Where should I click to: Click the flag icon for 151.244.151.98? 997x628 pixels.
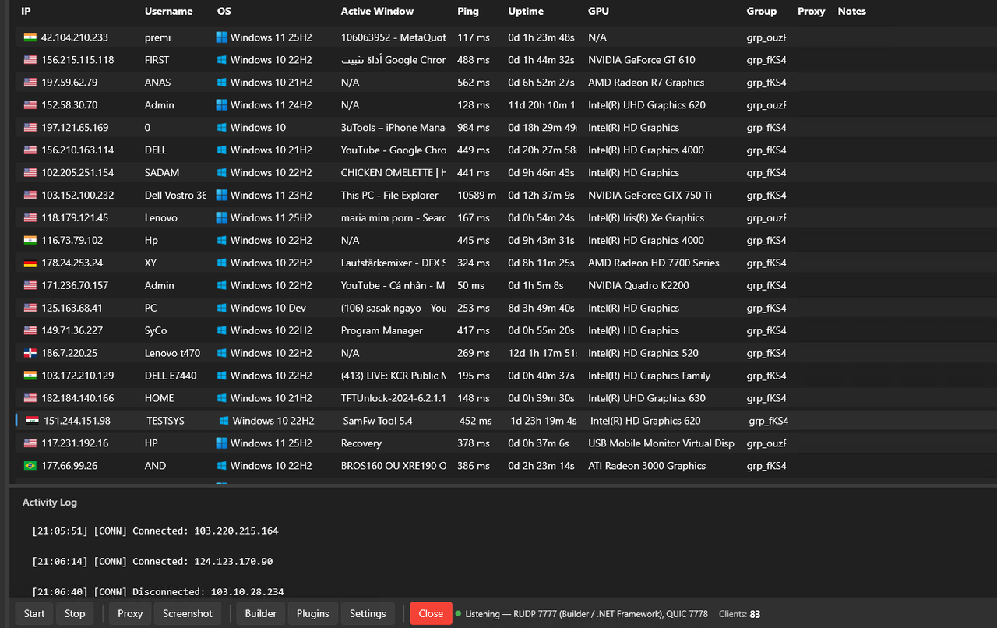[33, 421]
